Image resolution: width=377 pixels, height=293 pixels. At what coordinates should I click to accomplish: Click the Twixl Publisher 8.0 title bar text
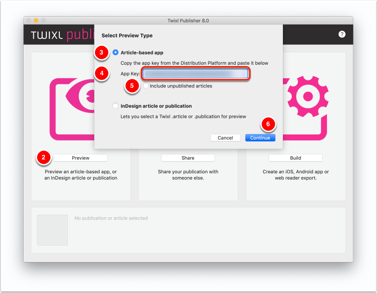[x=188, y=21]
